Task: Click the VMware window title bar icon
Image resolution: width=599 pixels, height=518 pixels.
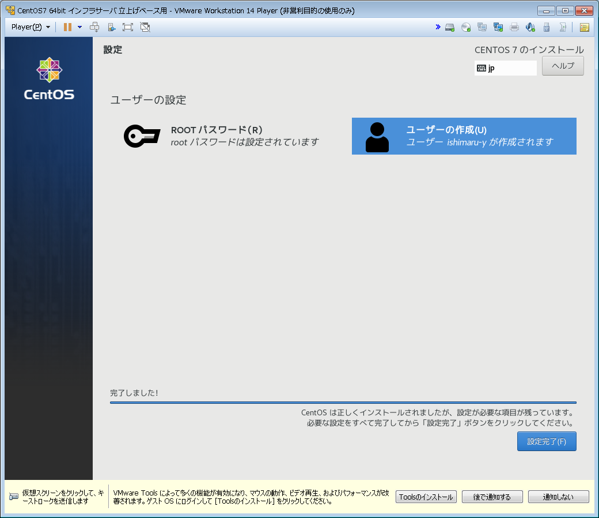Action: click(10, 10)
